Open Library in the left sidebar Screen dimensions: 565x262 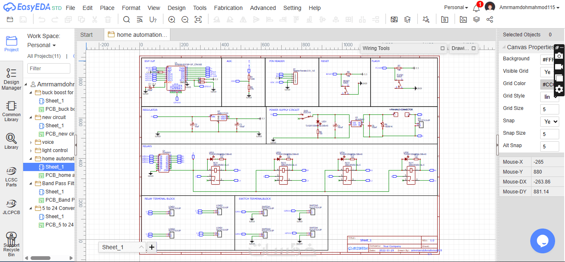pyautogui.click(x=12, y=141)
